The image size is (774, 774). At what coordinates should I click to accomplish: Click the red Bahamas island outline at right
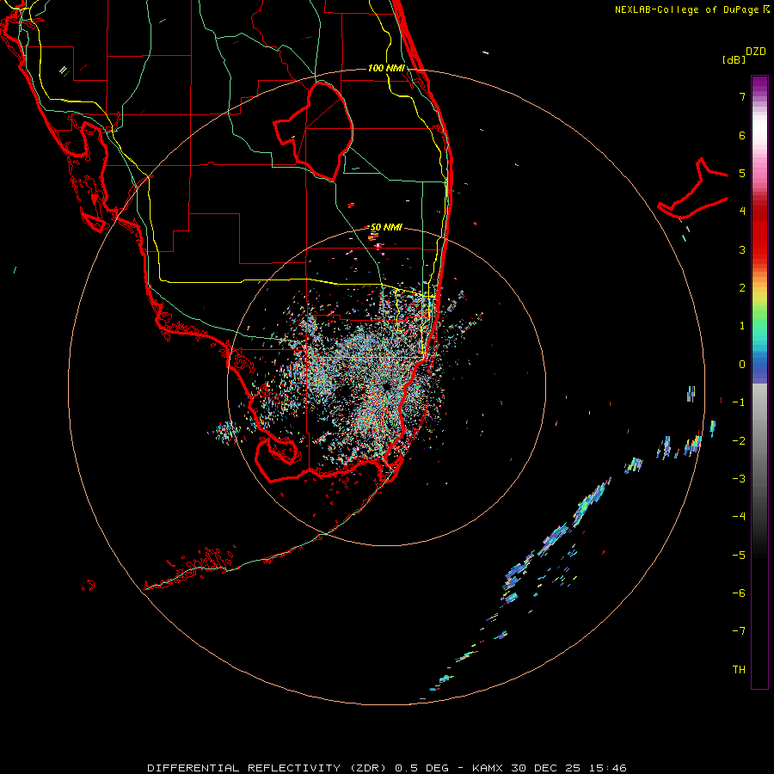pyautogui.click(x=693, y=188)
